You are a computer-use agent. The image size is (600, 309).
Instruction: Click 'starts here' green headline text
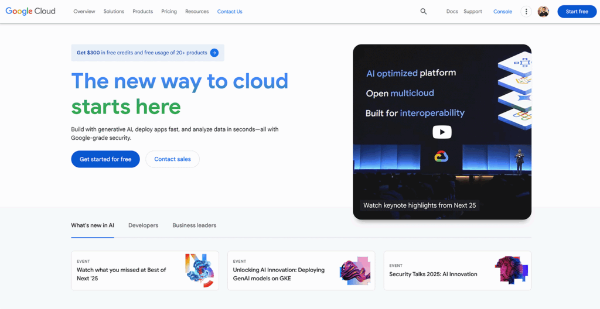click(126, 107)
